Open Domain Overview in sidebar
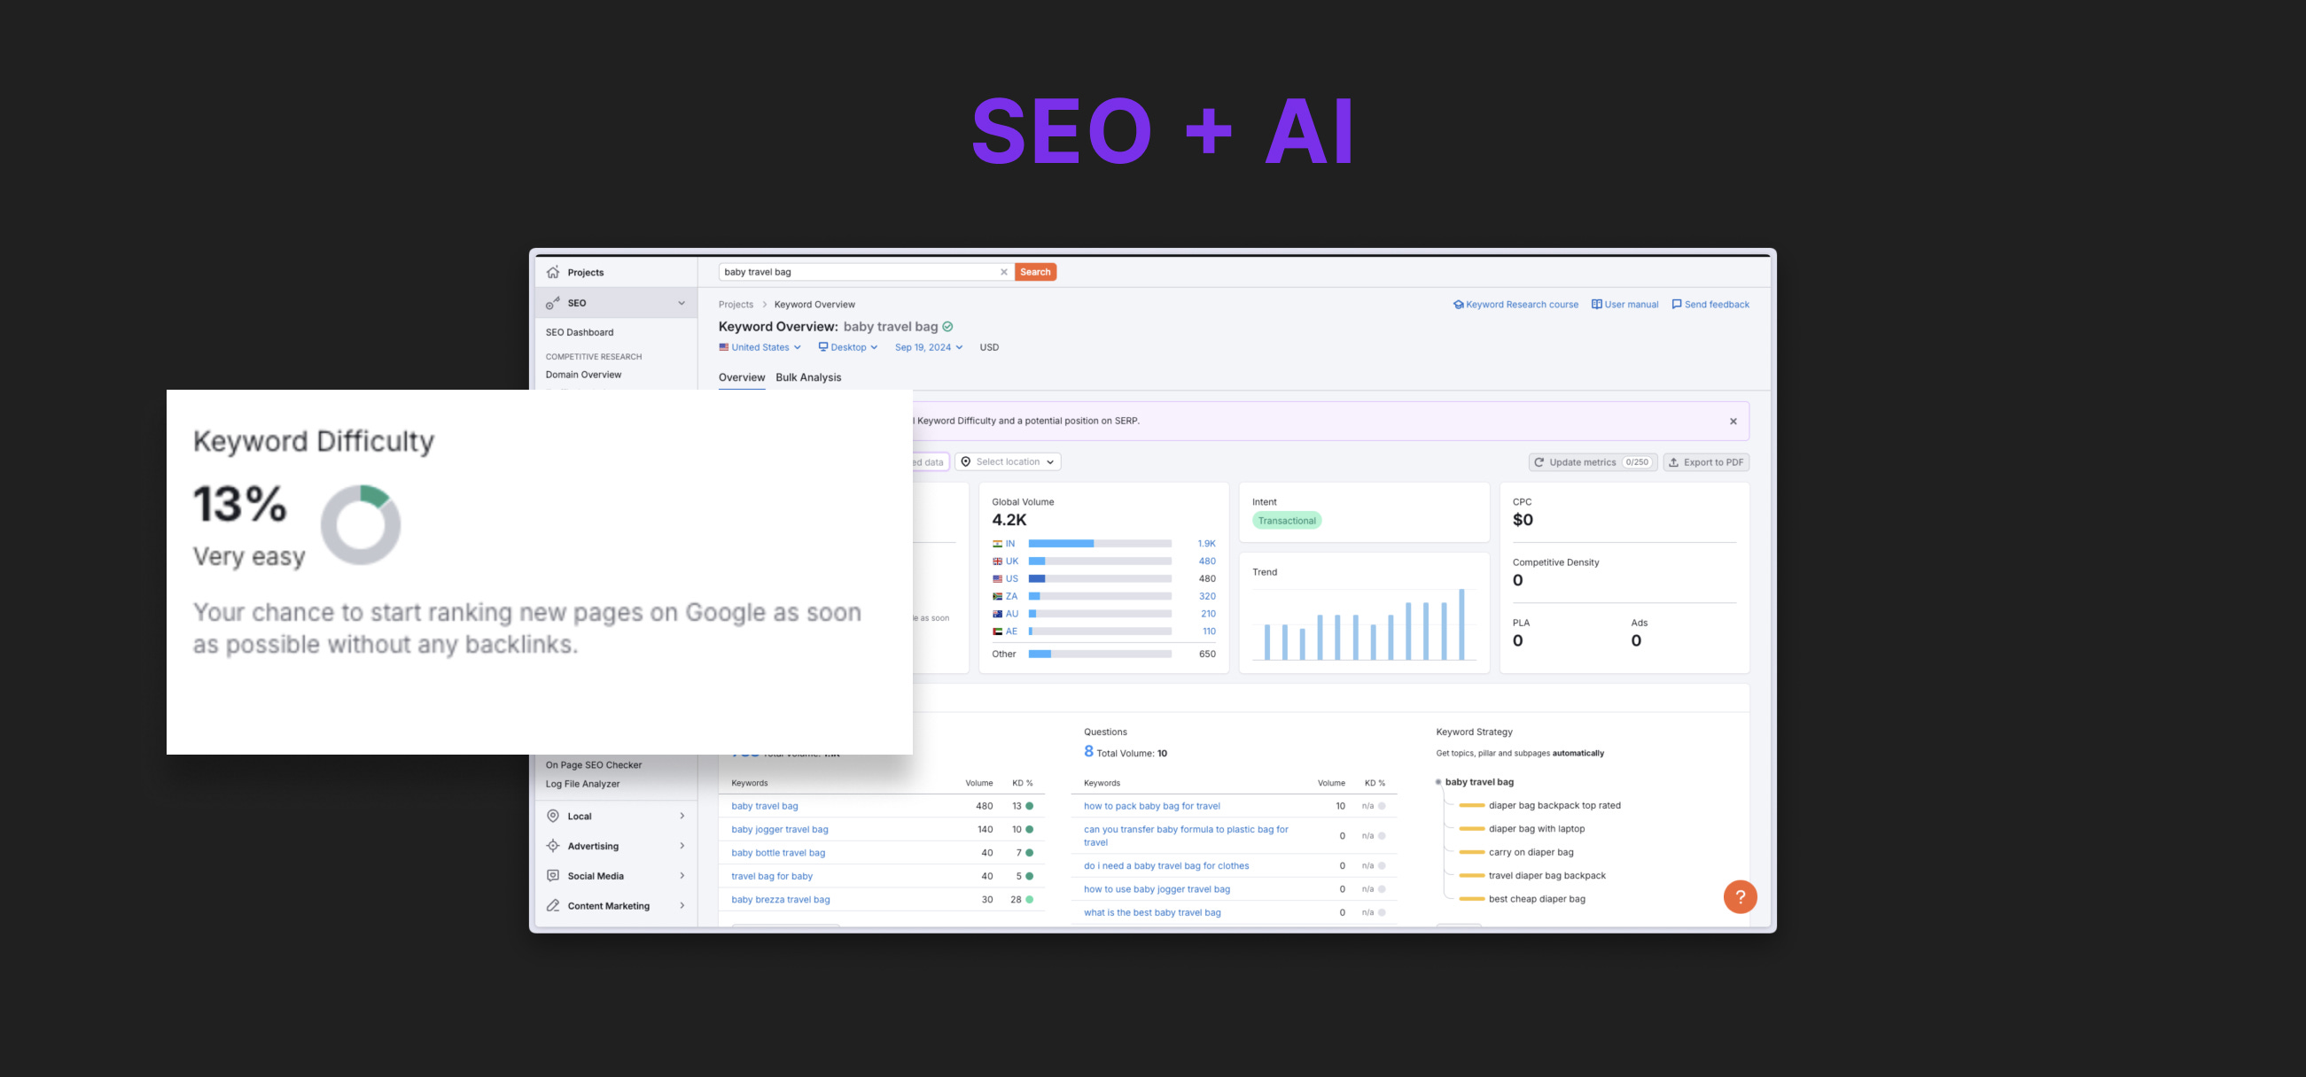Viewport: 2306px width, 1077px height. [x=583, y=375]
